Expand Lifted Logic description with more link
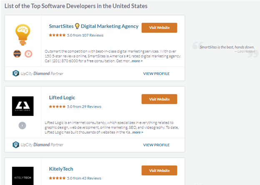 pyautogui.click(x=137, y=132)
